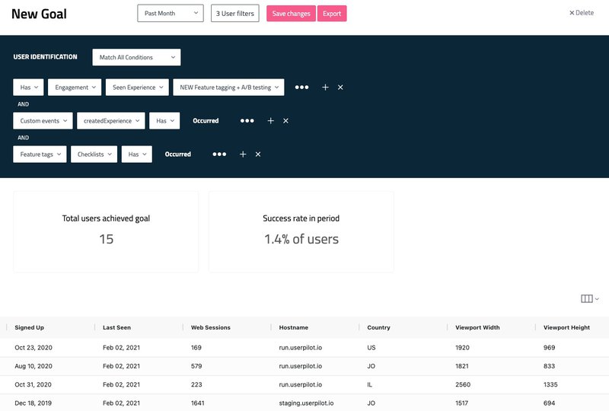Click the IL country cell

click(369, 384)
